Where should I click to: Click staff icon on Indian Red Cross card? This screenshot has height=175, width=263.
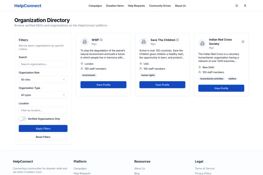click(200, 72)
